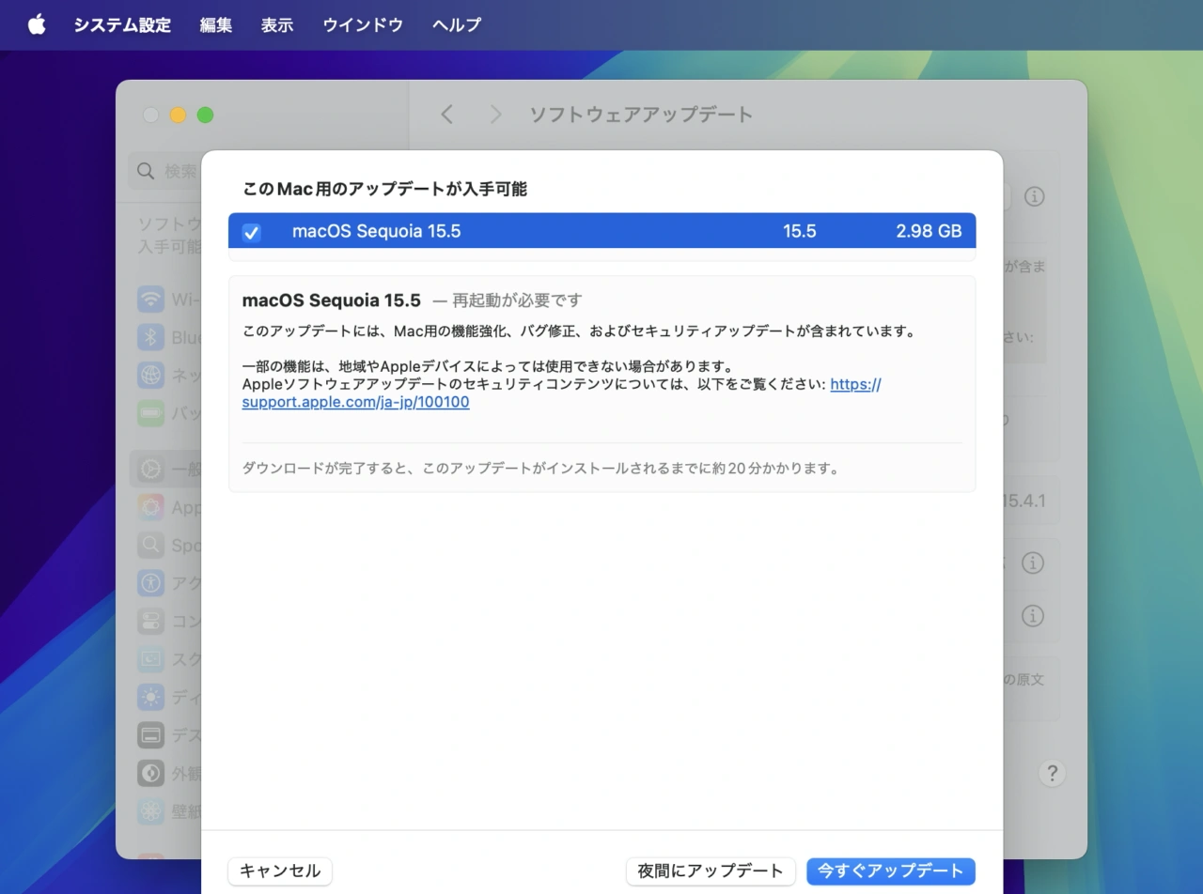
Task: Open the 編集 menu
Action: (x=215, y=25)
